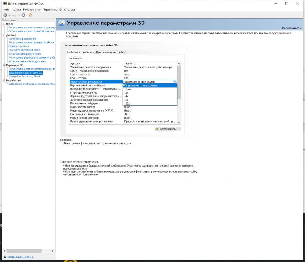
Task: Open the Справка menu
Action: pos(69,9)
